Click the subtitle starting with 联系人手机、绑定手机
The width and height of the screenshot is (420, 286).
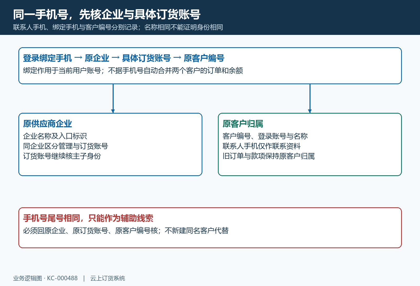(x=118, y=27)
